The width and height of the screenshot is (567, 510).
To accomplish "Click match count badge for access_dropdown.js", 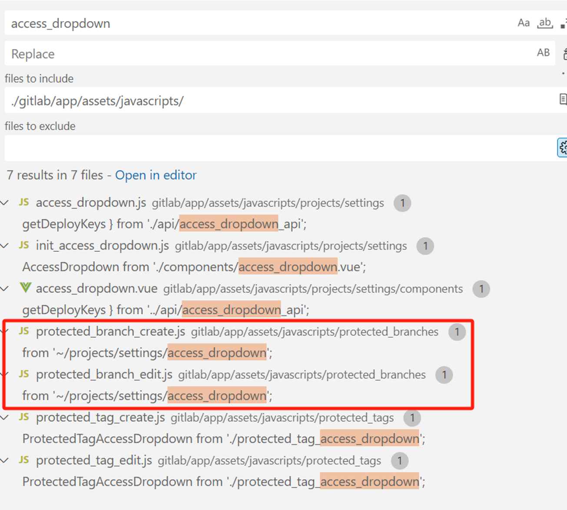I will pos(402,203).
